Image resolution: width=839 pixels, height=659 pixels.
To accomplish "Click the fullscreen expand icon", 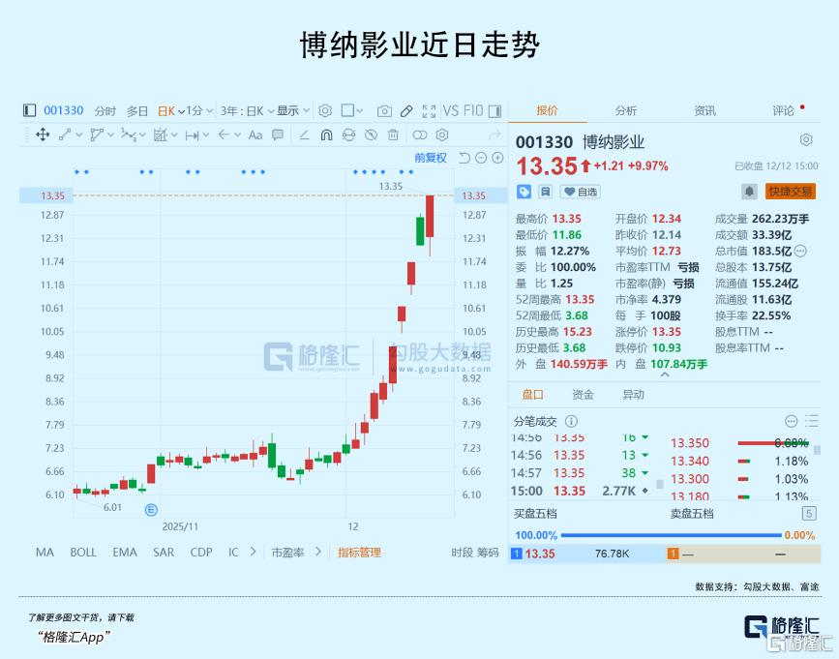I will 429,111.
